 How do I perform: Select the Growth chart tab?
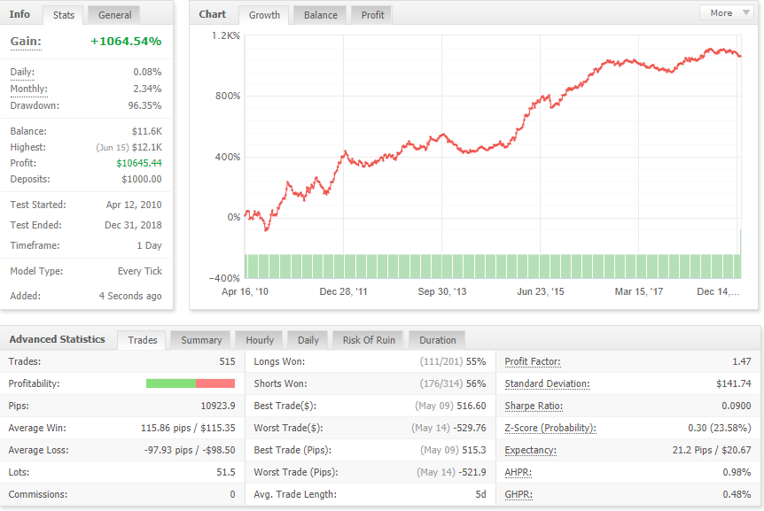coord(265,15)
